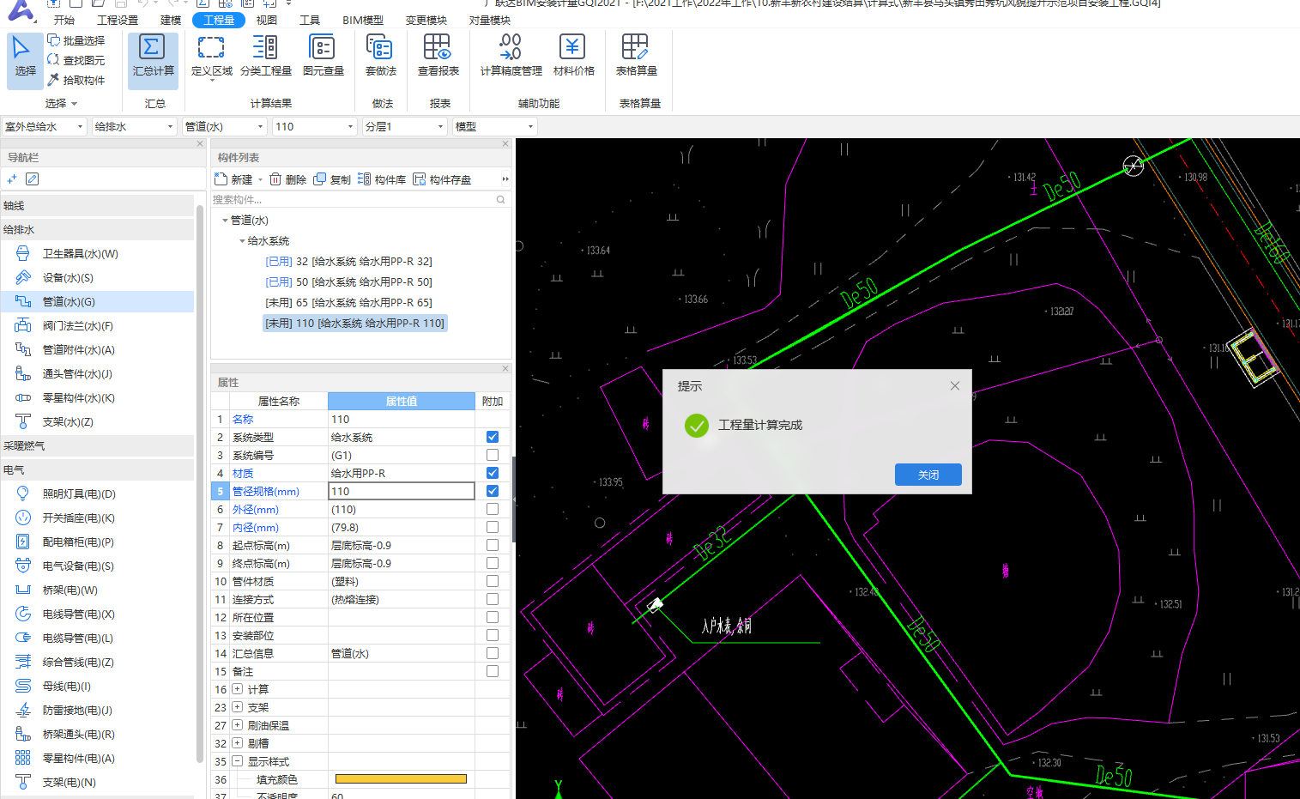Select 通头管件(水)(J) category
The height and width of the screenshot is (799, 1300).
(77, 373)
